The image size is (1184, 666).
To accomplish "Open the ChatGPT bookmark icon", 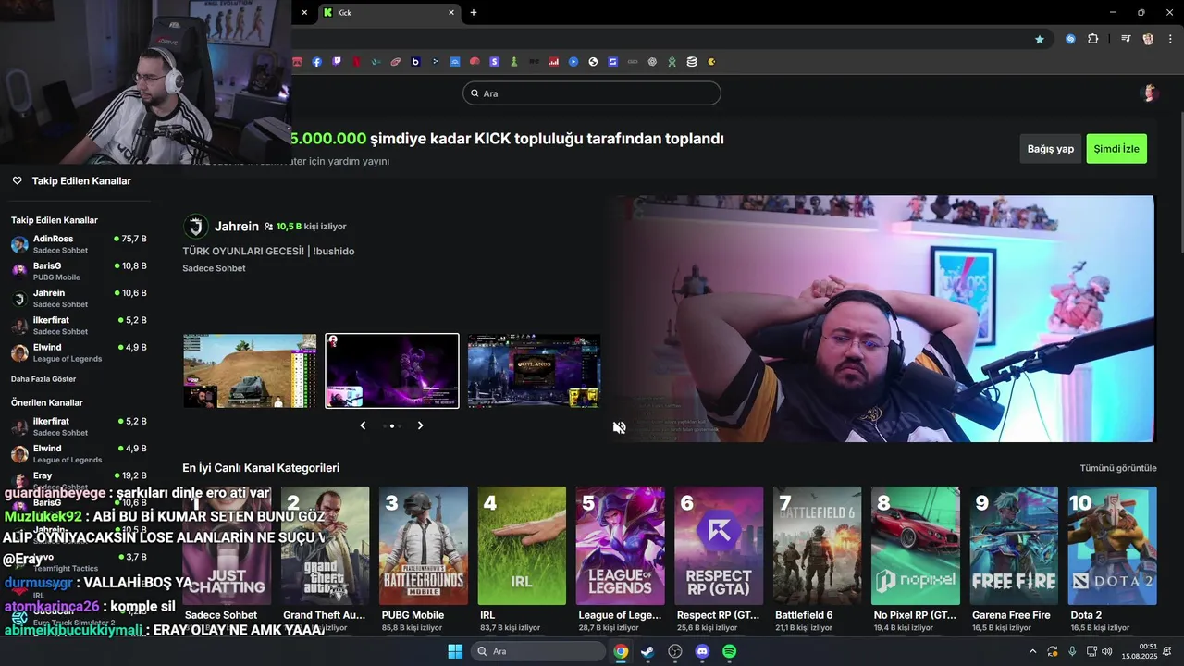I will tap(652, 62).
